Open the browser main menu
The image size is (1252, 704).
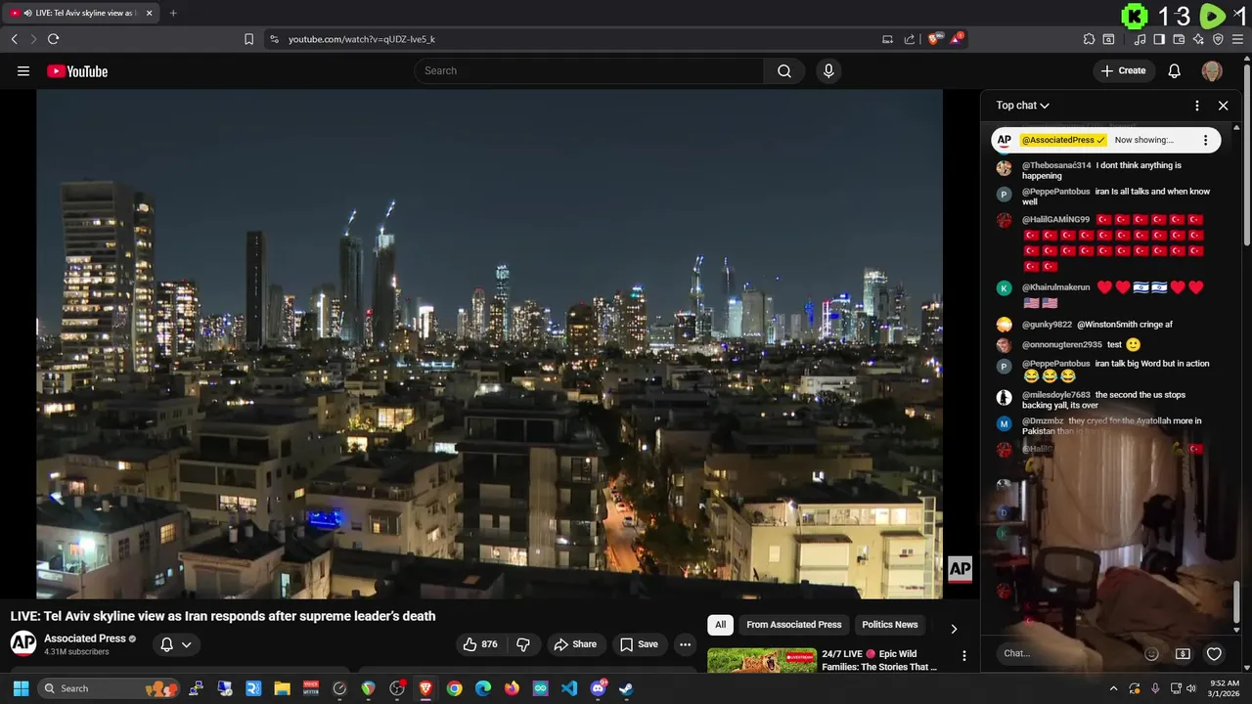click(x=1237, y=39)
